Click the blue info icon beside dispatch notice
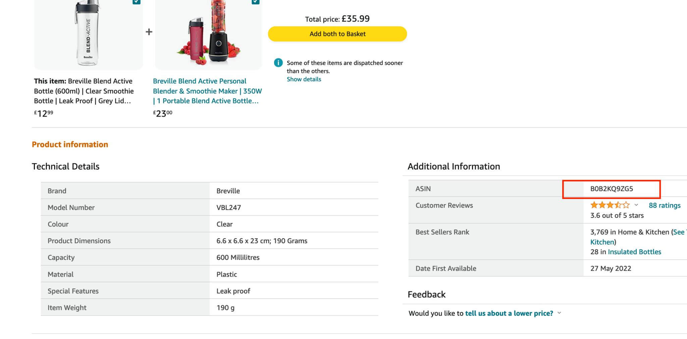Image resolution: width=687 pixels, height=339 pixels. [278, 63]
